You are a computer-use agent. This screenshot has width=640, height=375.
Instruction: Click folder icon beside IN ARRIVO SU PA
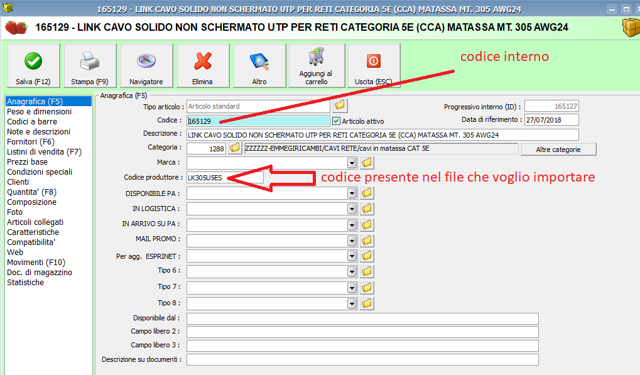pyautogui.click(x=367, y=224)
